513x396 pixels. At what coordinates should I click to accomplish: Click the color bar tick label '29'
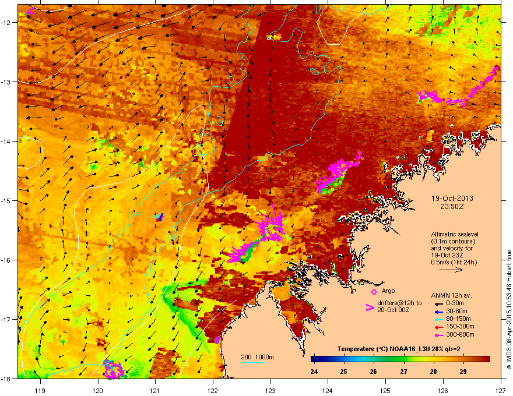[463, 372]
